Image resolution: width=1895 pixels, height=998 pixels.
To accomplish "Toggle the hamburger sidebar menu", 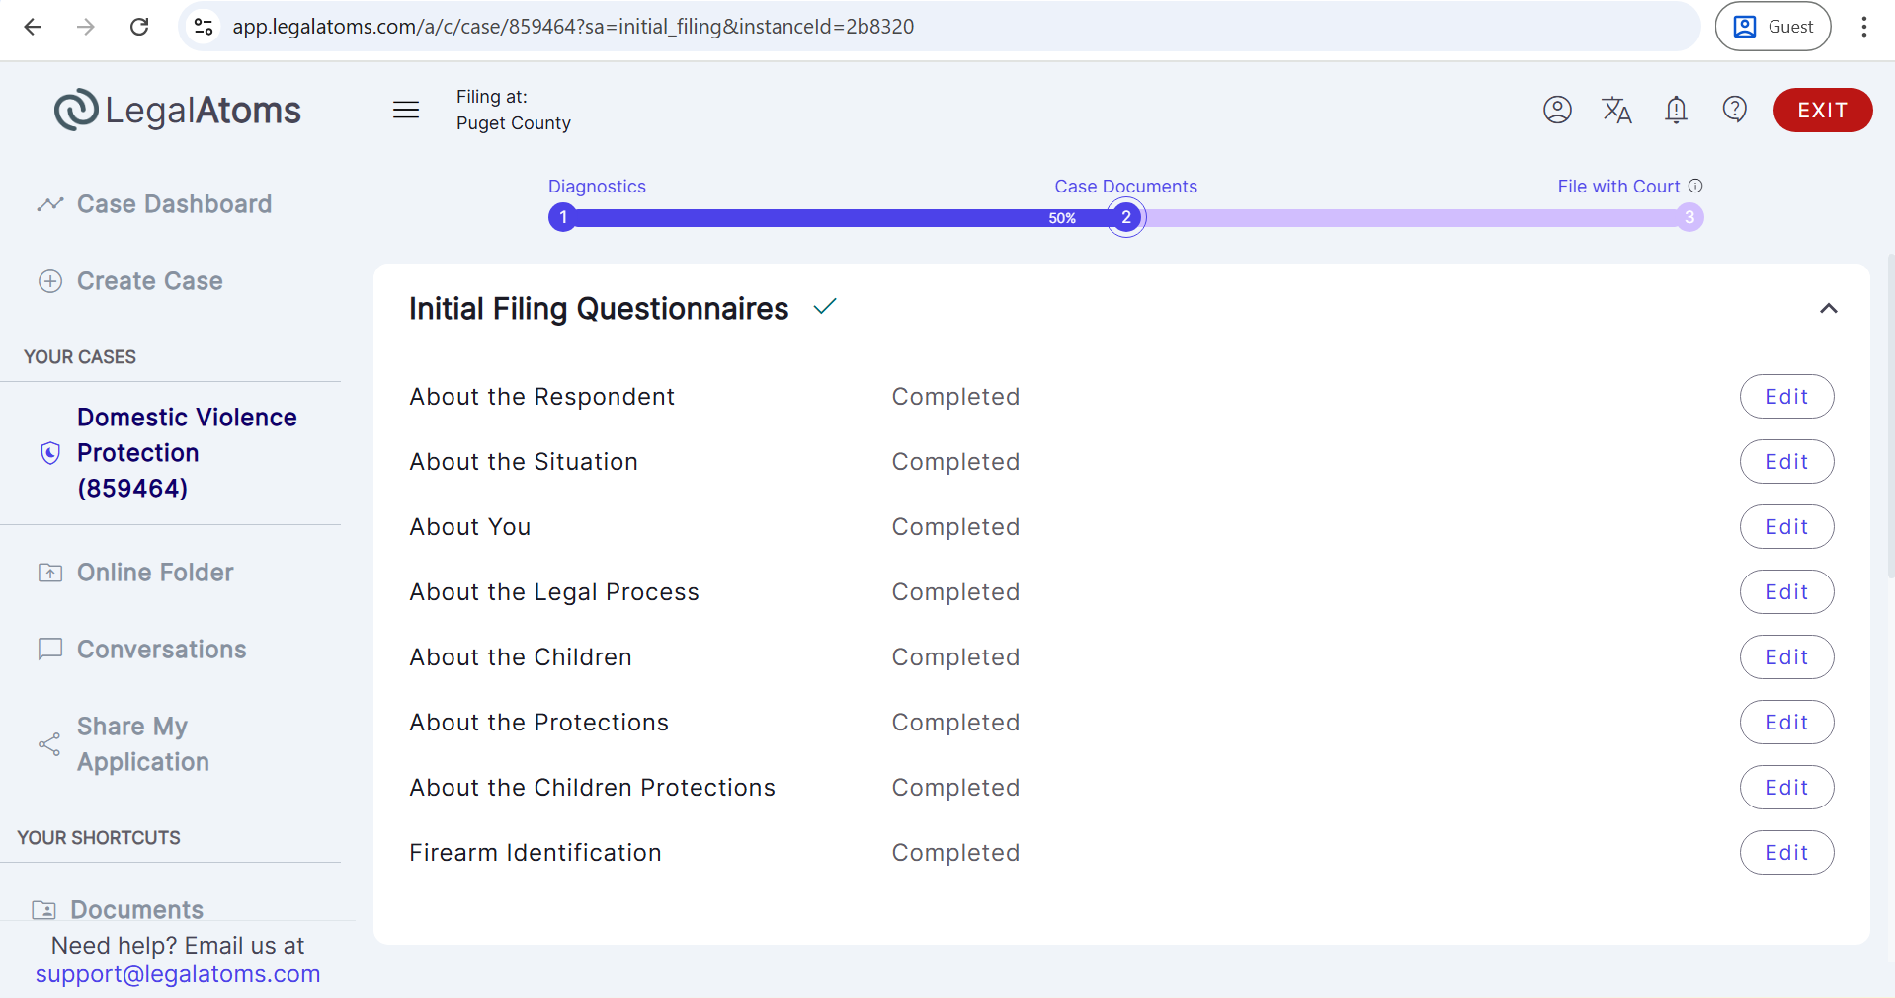I will [406, 110].
